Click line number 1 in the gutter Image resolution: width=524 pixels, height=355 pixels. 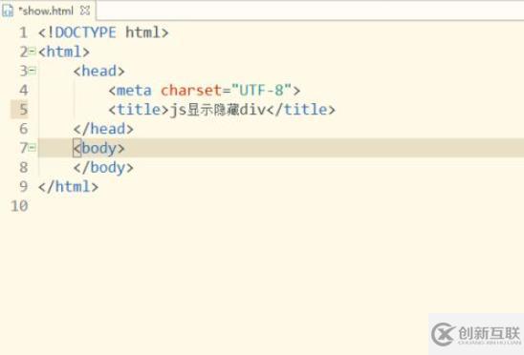[23, 32]
